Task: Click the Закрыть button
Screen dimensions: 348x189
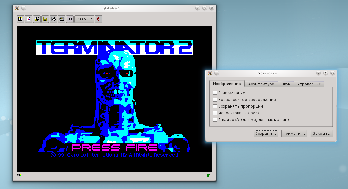Action: pyautogui.click(x=321, y=133)
